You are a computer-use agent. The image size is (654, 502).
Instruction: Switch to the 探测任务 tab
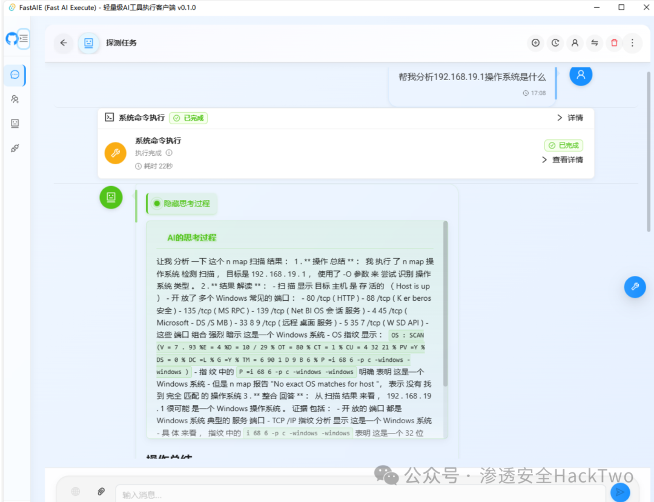click(x=121, y=43)
